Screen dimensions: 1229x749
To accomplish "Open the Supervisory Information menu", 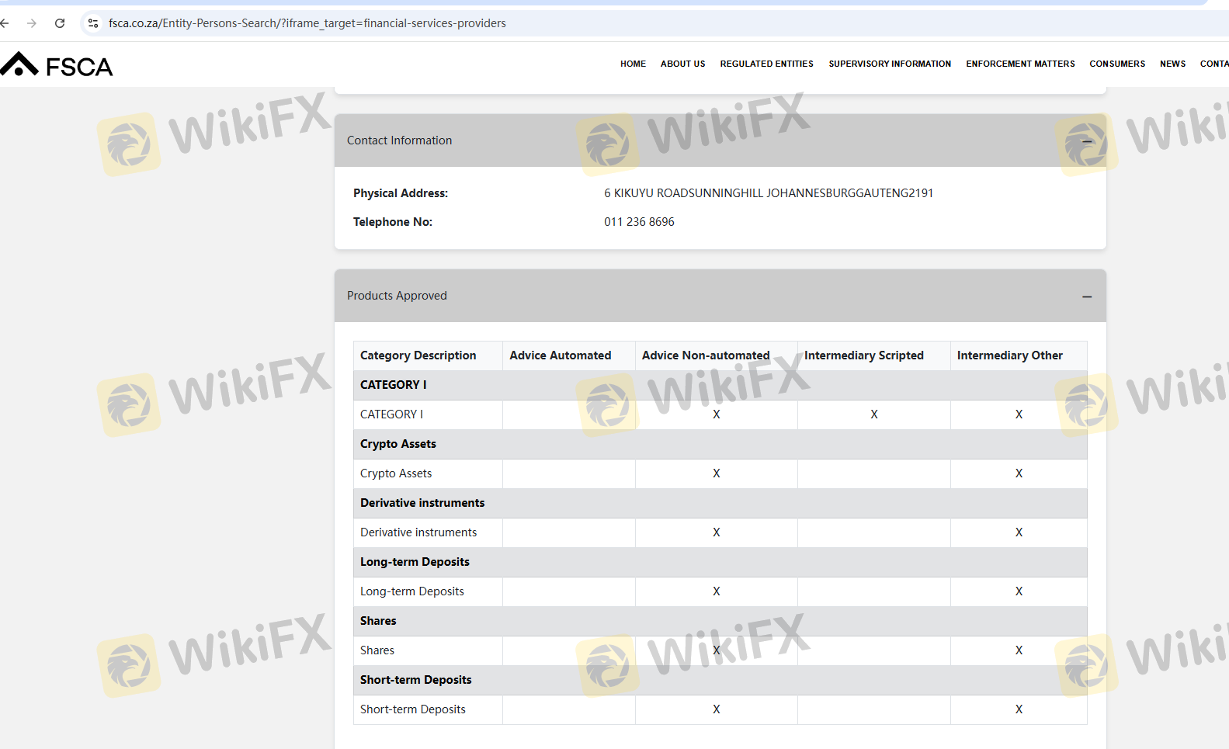I will [x=889, y=64].
